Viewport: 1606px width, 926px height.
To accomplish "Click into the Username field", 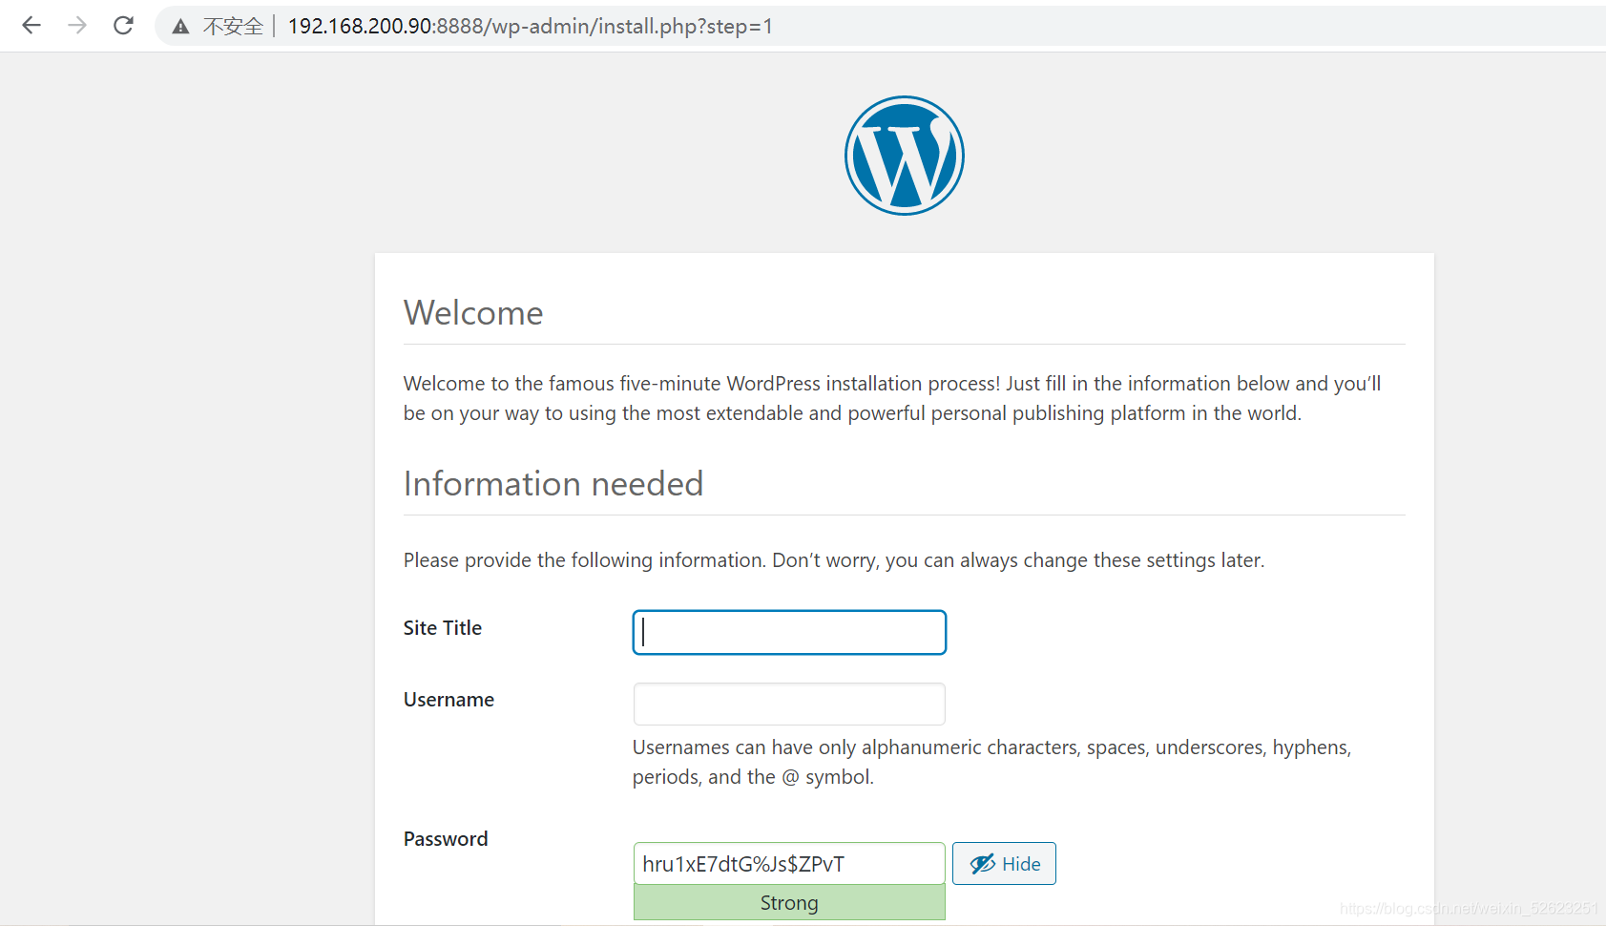I will click(x=789, y=704).
